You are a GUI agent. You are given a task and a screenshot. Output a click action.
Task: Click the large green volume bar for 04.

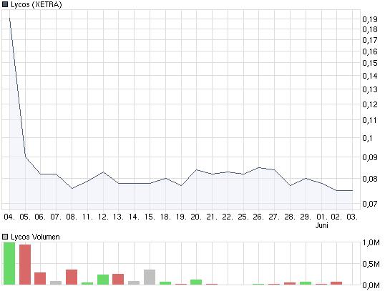(x=9, y=264)
